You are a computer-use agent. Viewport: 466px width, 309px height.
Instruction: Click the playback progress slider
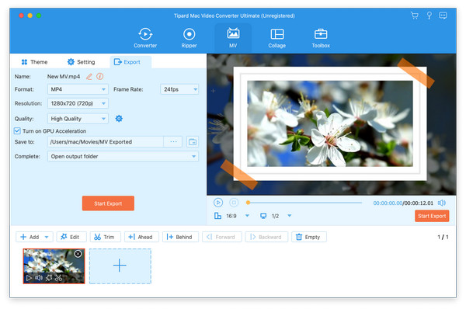point(304,203)
